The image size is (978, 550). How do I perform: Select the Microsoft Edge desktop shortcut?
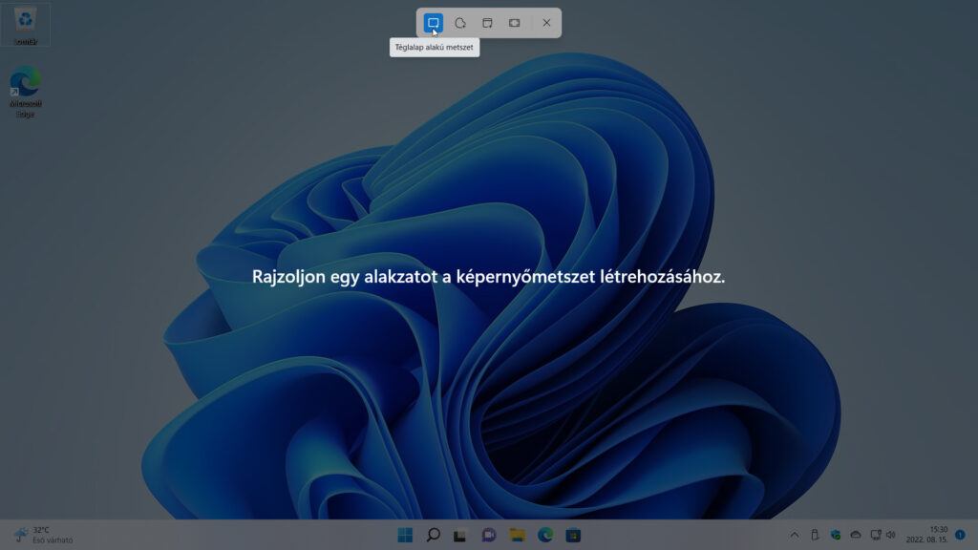pos(25,92)
